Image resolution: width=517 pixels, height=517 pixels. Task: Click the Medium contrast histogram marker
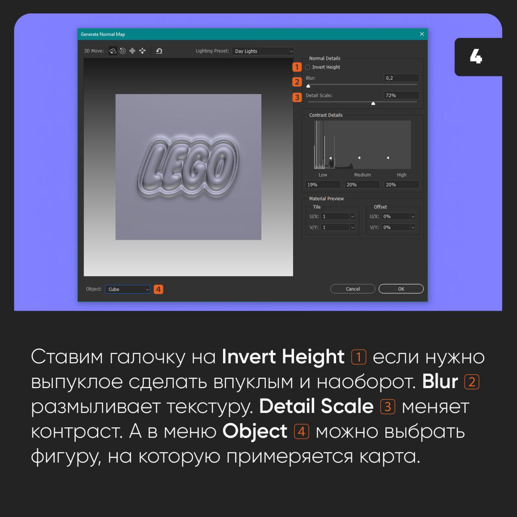tap(359, 158)
